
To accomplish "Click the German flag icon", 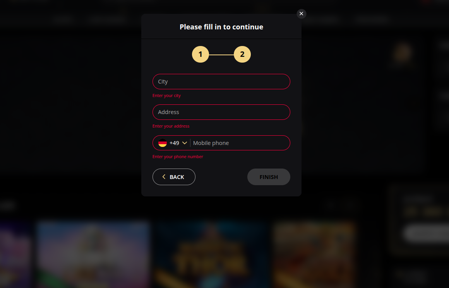I will click(x=163, y=143).
